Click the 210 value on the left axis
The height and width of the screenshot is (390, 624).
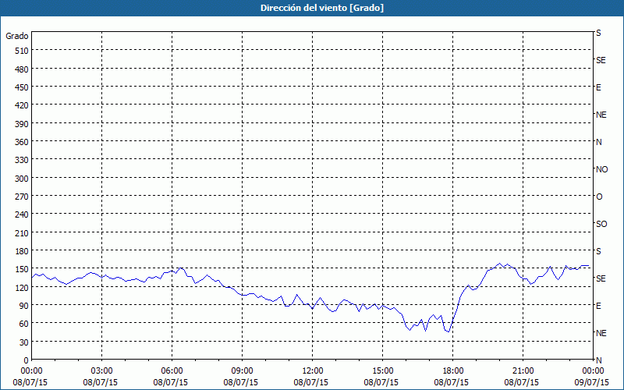(x=22, y=233)
